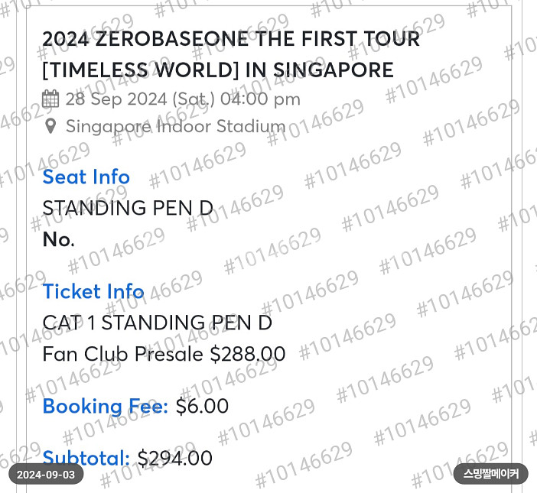
Task: Click the Korean watermark badge at bottom right
Action: pyautogui.click(x=491, y=474)
